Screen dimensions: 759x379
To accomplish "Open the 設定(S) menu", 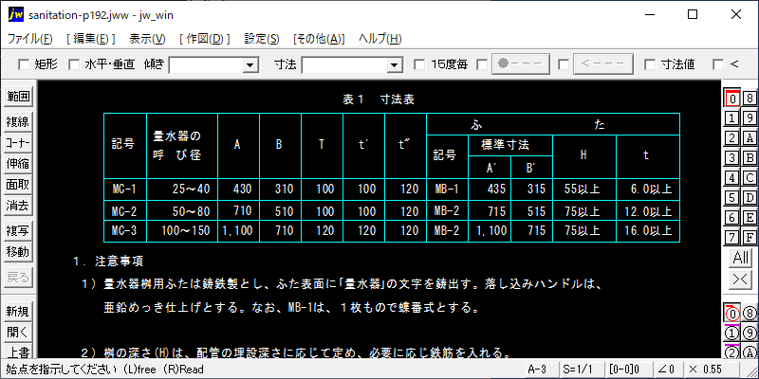I will [x=262, y=39].
